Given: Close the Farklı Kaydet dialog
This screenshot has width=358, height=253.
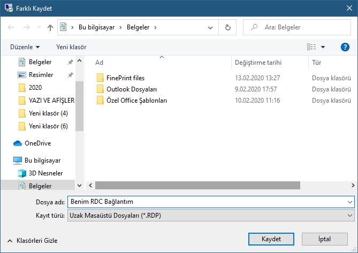Looking at the screenshot, I should pyautogui.click(x=349, y=8).
